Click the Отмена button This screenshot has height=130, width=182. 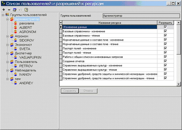coord(88,91)
